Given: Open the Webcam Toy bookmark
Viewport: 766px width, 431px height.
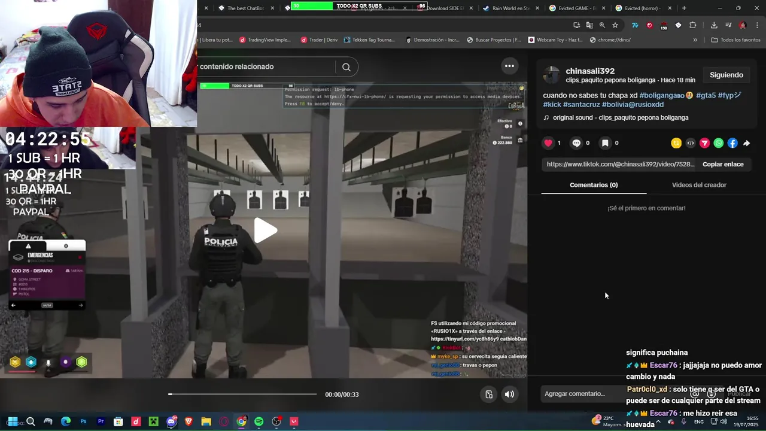Looking at the screenshot, I should coord(555,40).
